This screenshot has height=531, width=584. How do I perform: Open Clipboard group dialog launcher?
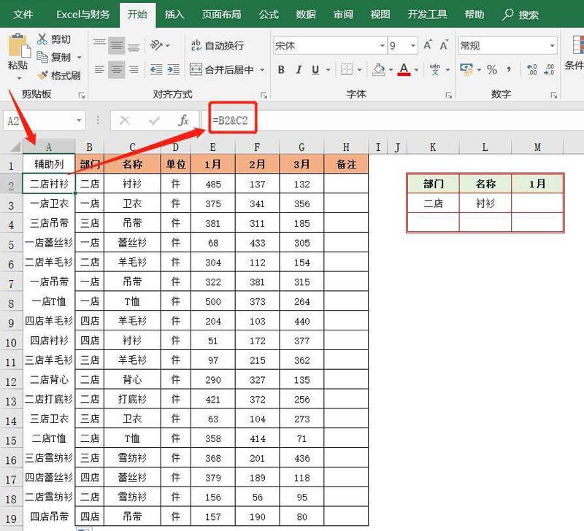point(82,96)
